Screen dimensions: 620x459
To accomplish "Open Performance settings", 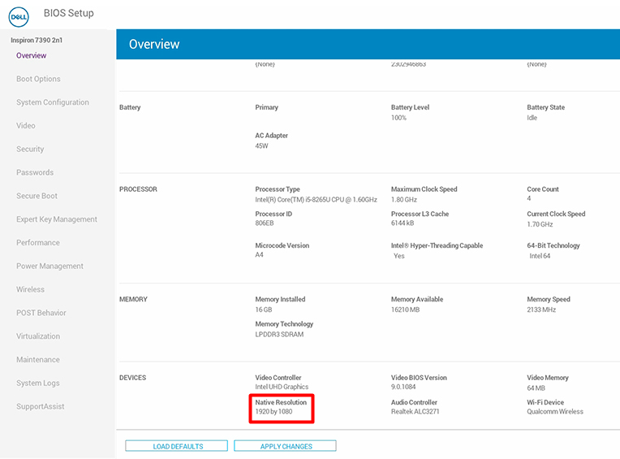I will [x=38, y=243].
